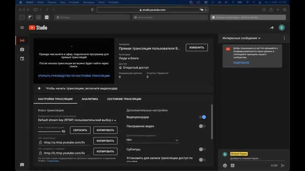Screen dimensions: 305x171
Task: Click the Wi-Fi icon in menu bar
Action: tap(247, 2)
